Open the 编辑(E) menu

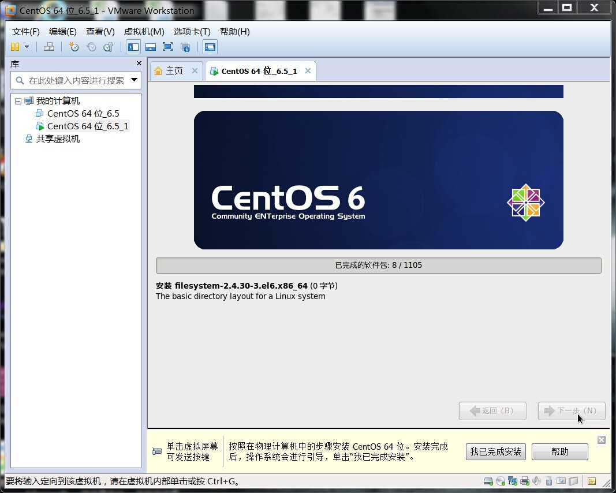pos(63,31)
